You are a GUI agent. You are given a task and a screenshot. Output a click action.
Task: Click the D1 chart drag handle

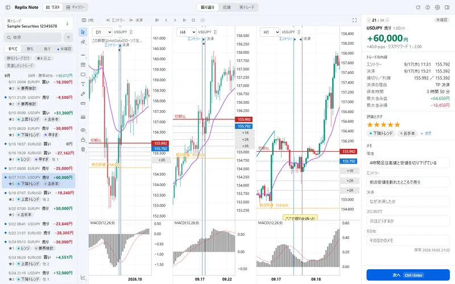pyautogui.click(x=131, y=32)
